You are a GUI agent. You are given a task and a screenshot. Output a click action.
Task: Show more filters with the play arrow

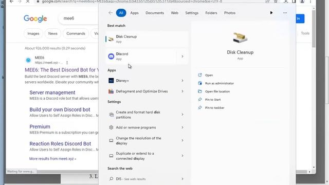coord(271,13)
